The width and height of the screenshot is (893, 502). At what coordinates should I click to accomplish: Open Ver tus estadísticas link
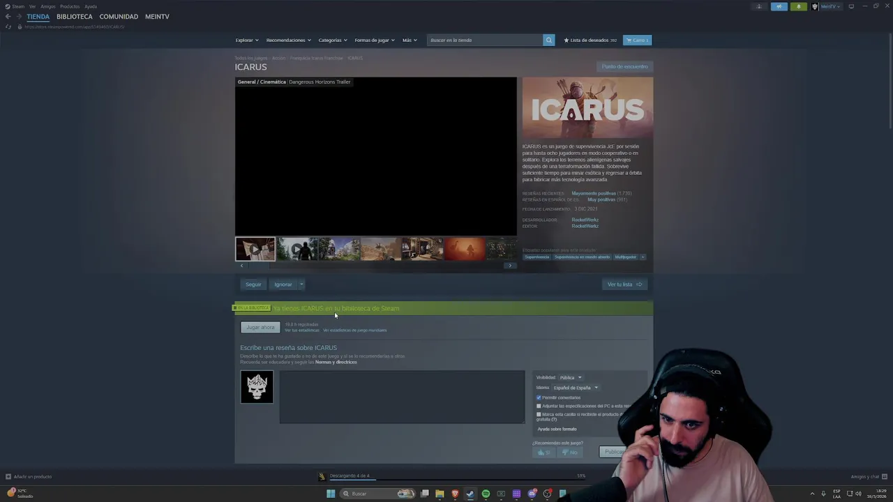[302, 330]
